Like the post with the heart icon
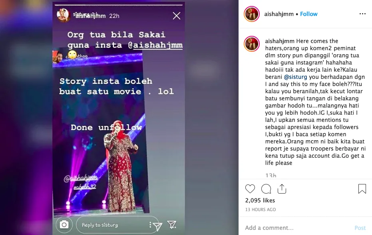 [x=250, y=189]
